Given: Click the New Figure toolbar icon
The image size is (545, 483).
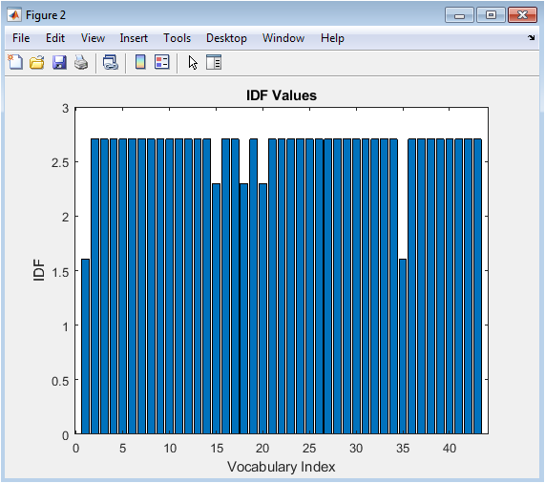Looking at the screenshot, I should (15, 63).
